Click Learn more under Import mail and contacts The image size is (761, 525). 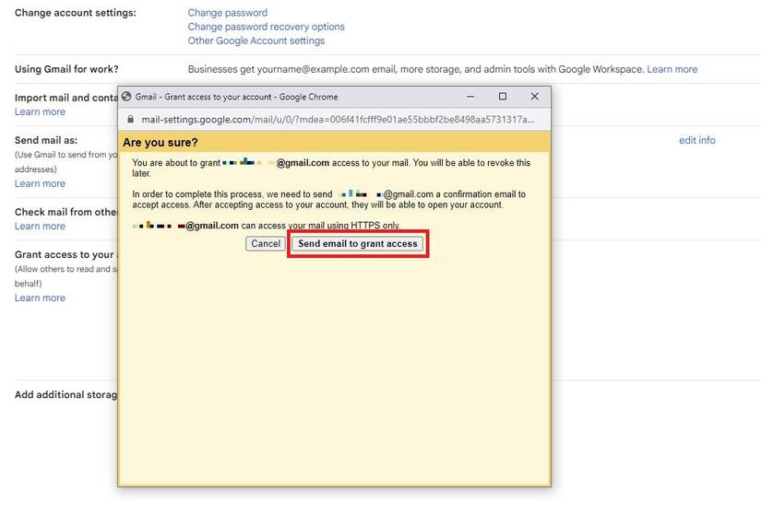point(40,112)
